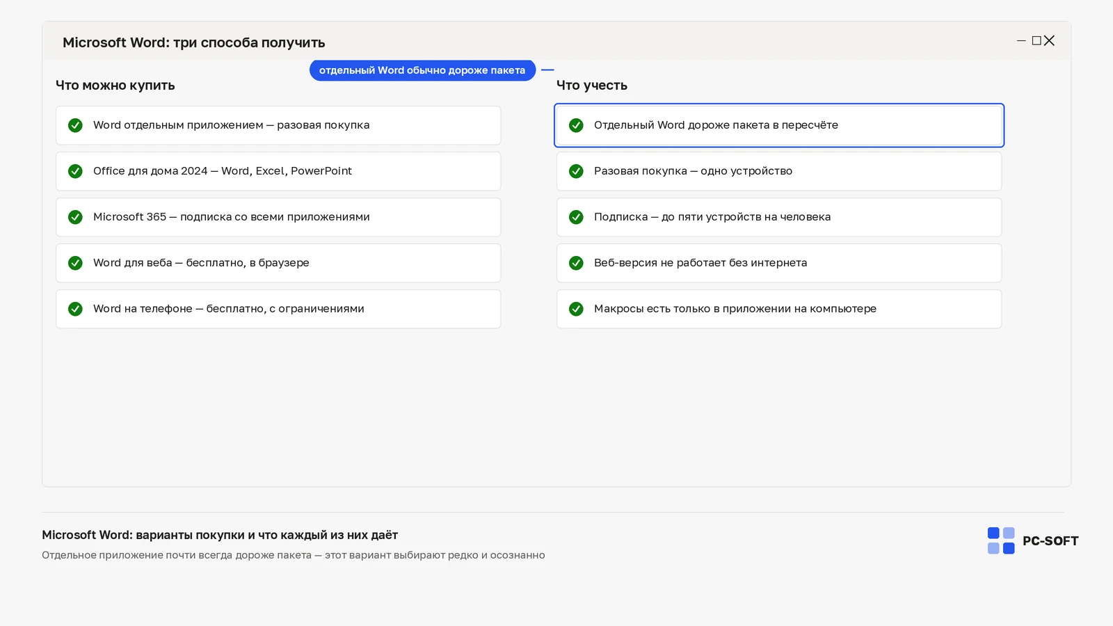Click green checkmark beside Microsoft 365 подписка
The image size is (1113, 626).
(x=75, y=217)
